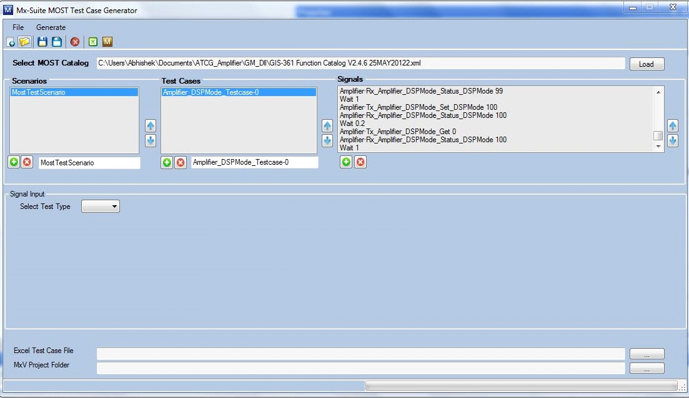This screenshot has height=398, width=689.
Task: Click the second blue floppy disk icon
Action: coord(57,42)
